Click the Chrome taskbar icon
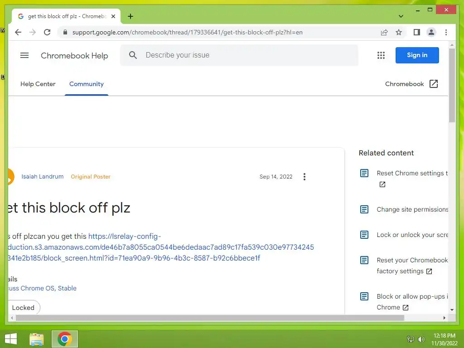The width and height of the screenshot is (464, 348). click(65, 339)
